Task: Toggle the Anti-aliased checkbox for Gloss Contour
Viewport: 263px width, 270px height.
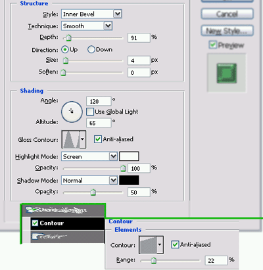Action: 98,139
